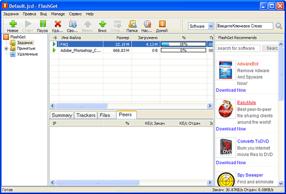Open the Задания menu
The height and width of the screenshot is (194, 286).
tap(11, 14)
